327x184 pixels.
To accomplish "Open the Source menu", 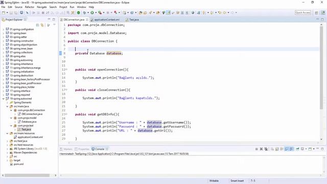I will click(18, 7).
